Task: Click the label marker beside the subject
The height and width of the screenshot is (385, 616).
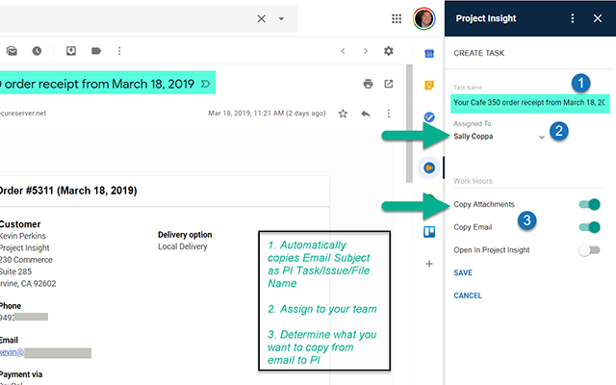Action: (x=205, y=84)
